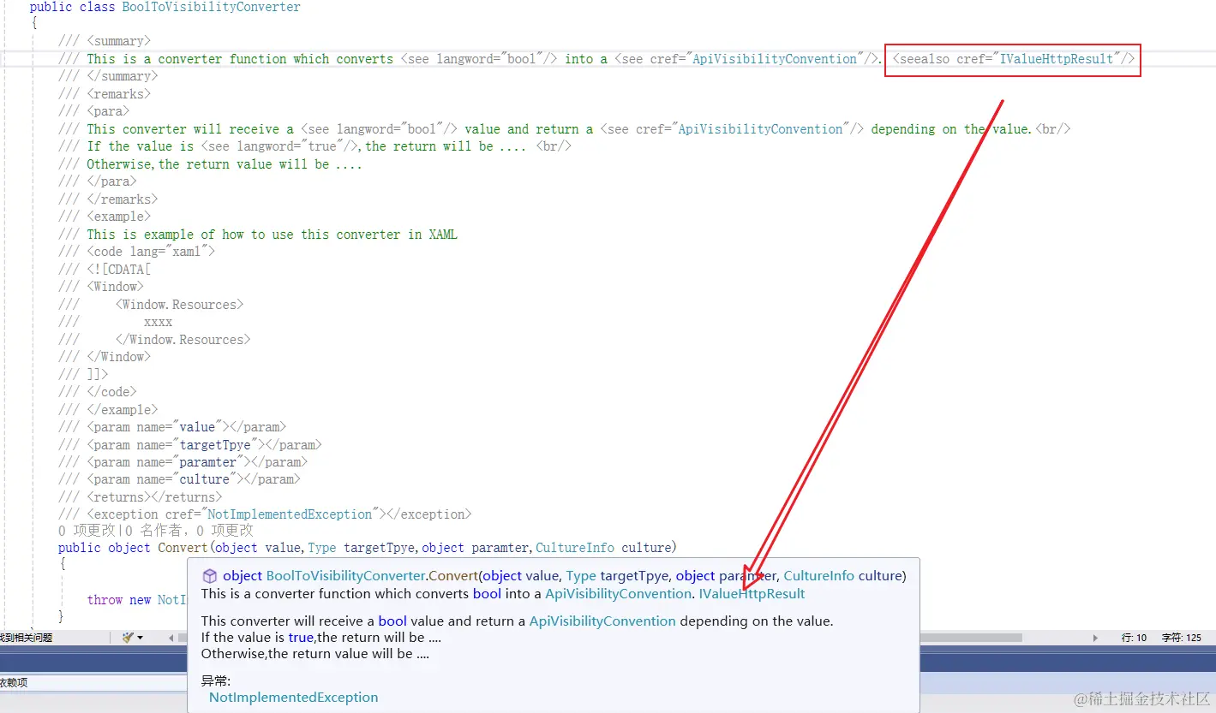
Task: Click the '/// <returns></returns>' comment line
Action: 141,497
